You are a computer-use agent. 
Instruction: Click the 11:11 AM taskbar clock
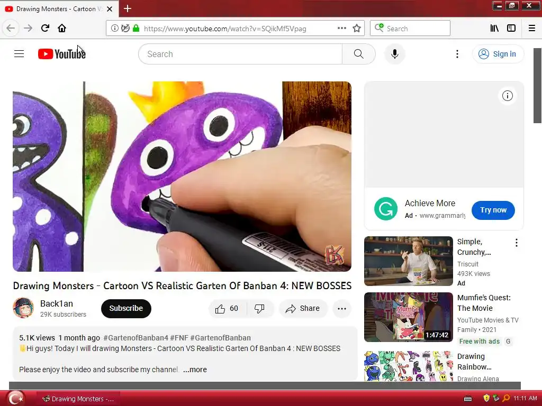pos(525,399)
